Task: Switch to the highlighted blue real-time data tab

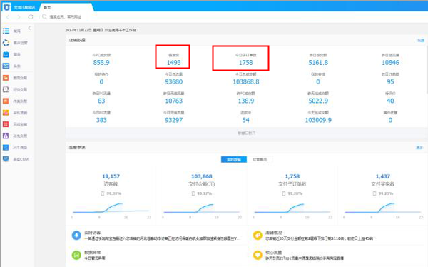Action: (x=234, y=159)
